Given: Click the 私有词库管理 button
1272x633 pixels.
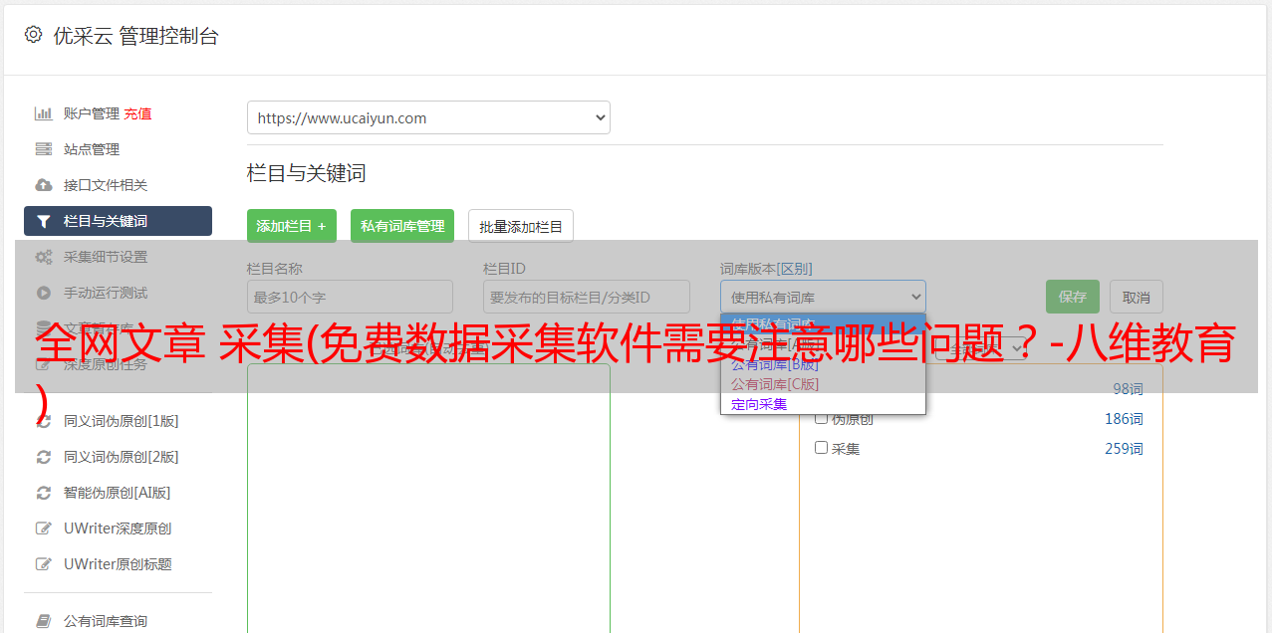Looking at the screenshot, I should click(x=402, y=226).
